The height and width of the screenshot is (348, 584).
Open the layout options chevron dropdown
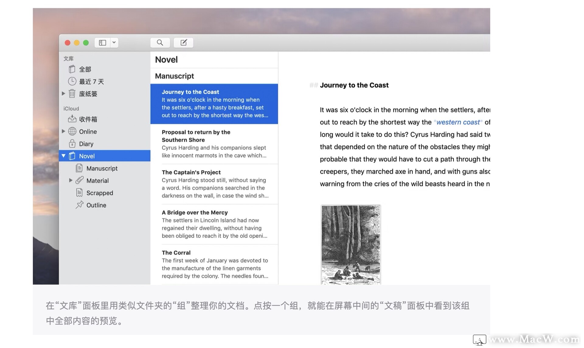pos(114,43)
